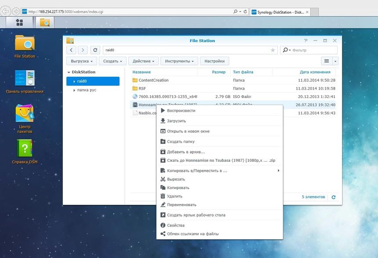Refresh the file list next to 5 элементов
The height and width of the screenshot is (258, 378).
click(x=333, y=196)
